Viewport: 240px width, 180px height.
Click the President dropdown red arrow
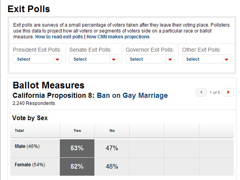pos(57,59)
